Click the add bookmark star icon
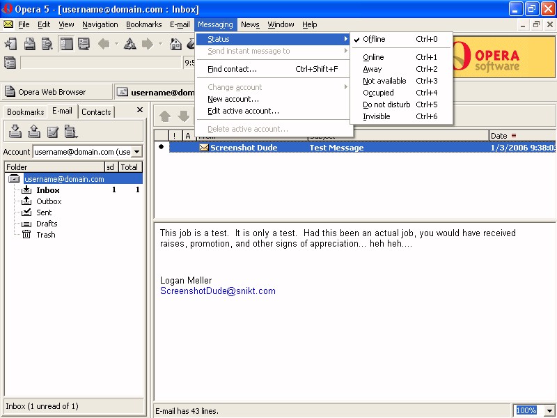 point(10,44)
